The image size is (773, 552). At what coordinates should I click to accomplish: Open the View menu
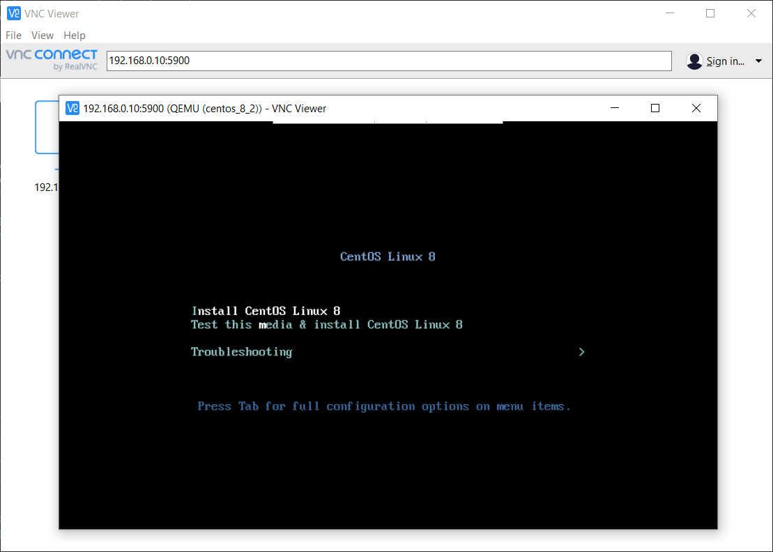point(42,36)
